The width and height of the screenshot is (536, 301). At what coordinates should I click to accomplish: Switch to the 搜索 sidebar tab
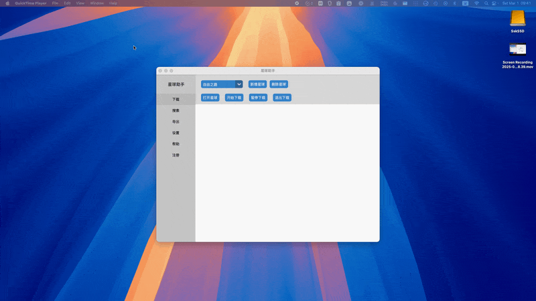[x=176, y=110]
